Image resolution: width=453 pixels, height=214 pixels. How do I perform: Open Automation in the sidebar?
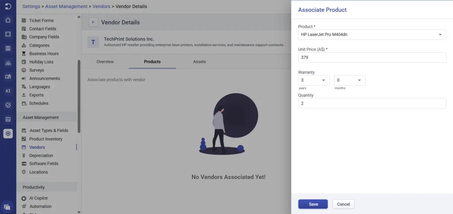(x=40, y=206)
